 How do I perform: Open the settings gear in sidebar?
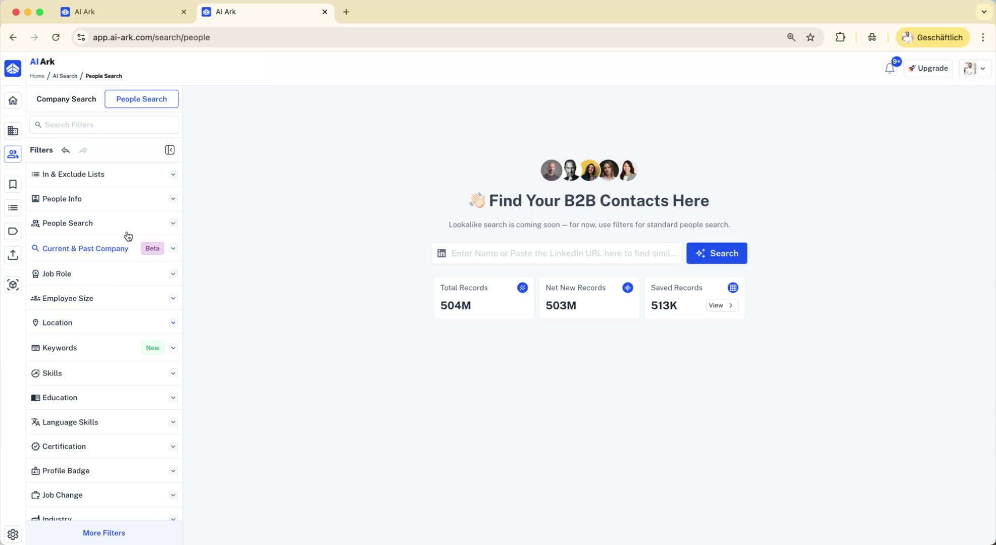coord(13,534)
